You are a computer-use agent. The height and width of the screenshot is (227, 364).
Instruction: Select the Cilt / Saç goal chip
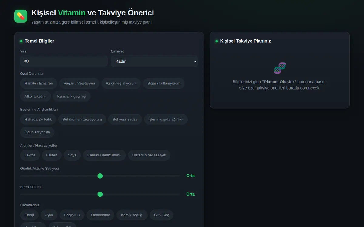click(162, 215)
